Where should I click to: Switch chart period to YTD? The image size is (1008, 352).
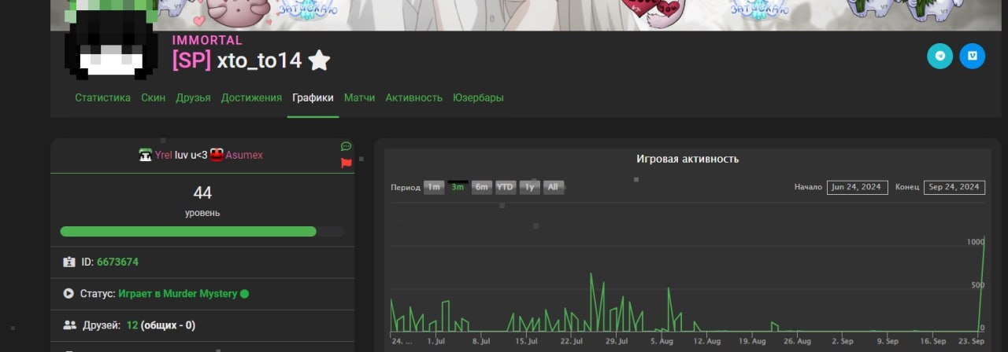505,187
